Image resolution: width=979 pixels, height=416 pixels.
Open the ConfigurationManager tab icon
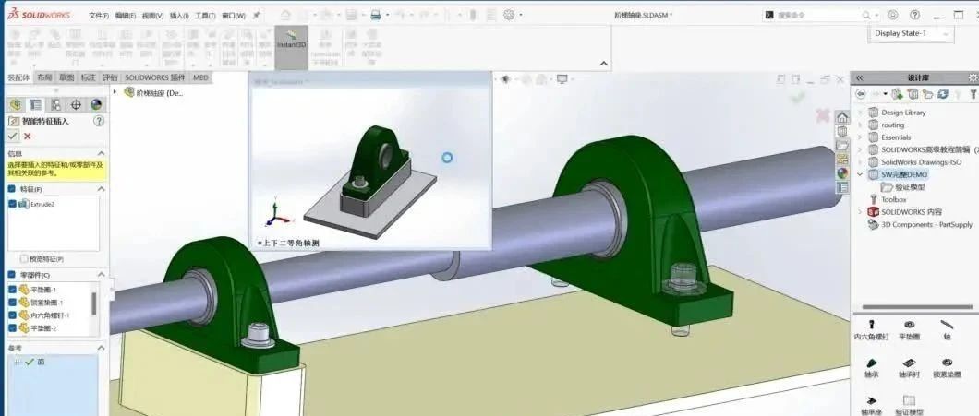(x=55, y=104)
